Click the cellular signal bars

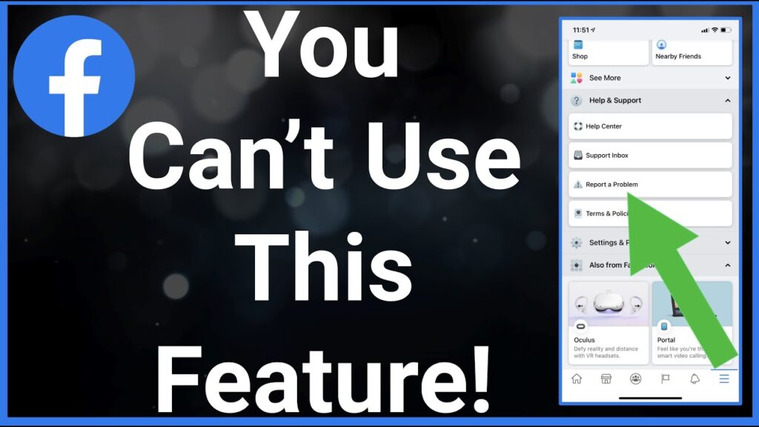coord(705,30)
